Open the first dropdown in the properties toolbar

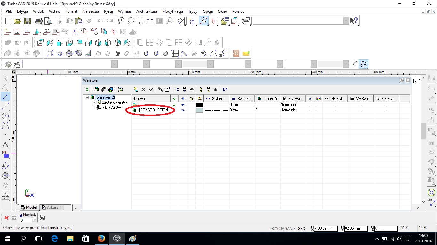click(x=114, y=64)
